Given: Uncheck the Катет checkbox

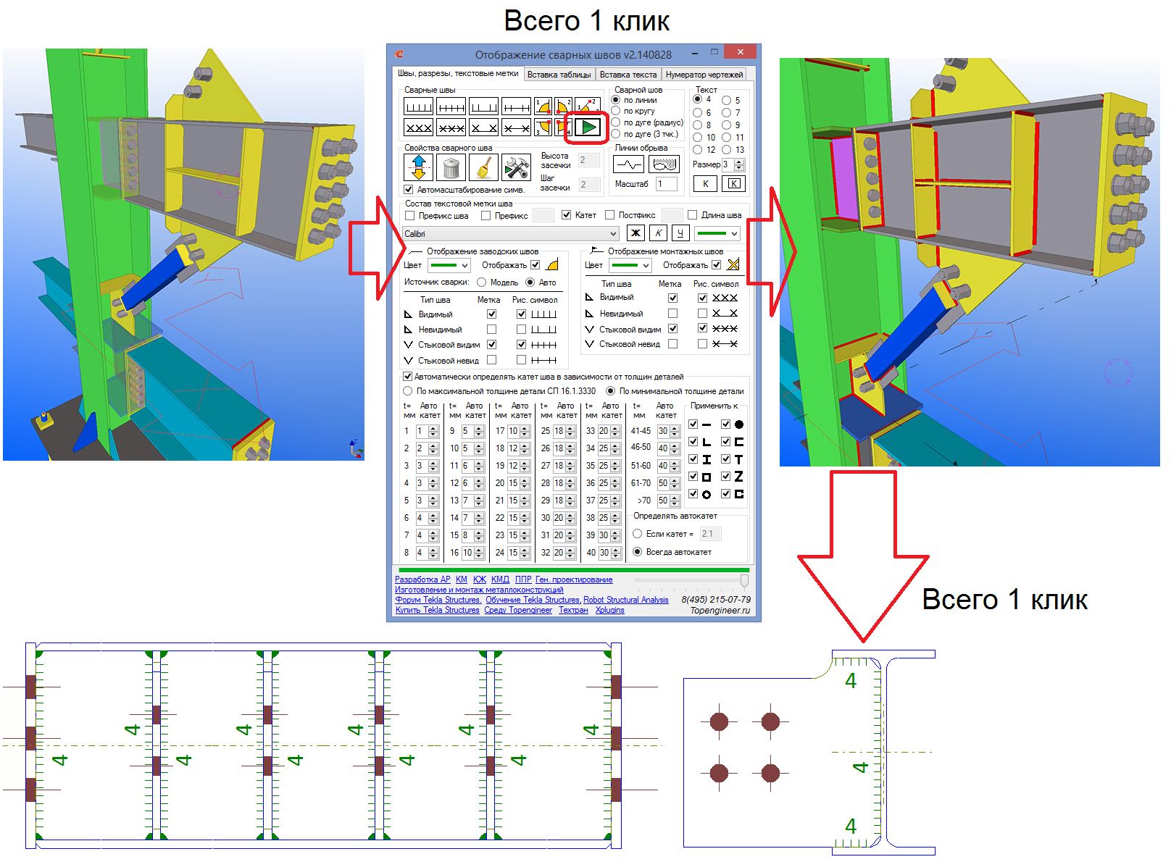Looking at the screenshot, I should [x=567, y=215].
